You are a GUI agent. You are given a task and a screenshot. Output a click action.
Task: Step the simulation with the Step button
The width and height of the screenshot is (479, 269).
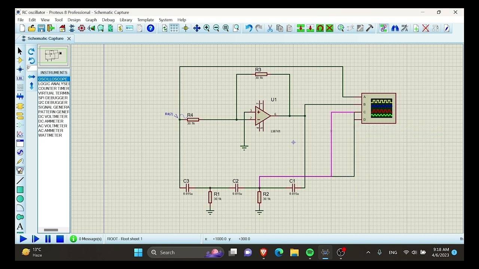tap(36, 239)
